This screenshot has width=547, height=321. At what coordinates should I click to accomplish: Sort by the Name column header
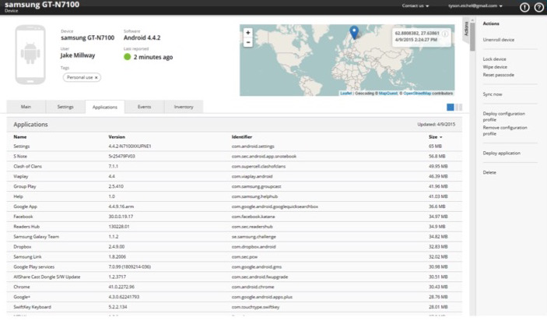click(x=20, y=137)
